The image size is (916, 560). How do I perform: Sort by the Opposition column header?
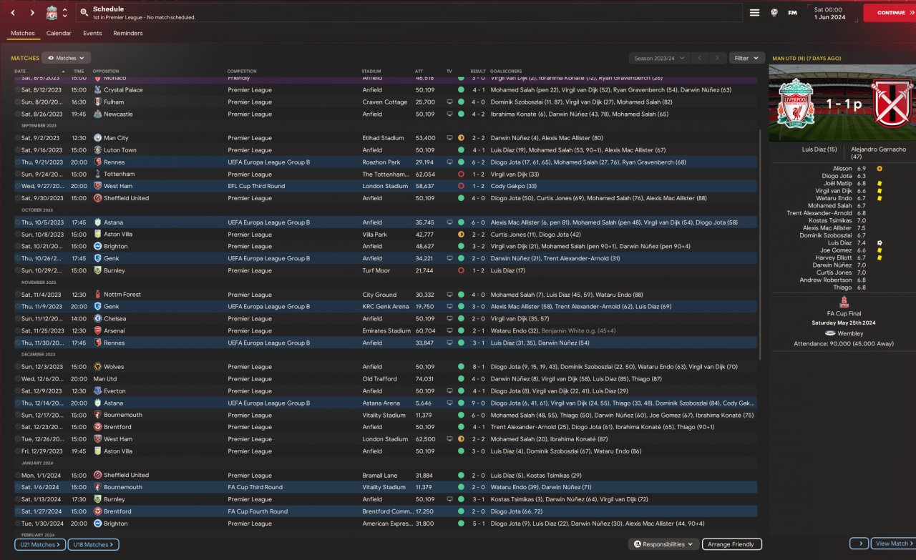pyautogui.click(x=105, y=72)
